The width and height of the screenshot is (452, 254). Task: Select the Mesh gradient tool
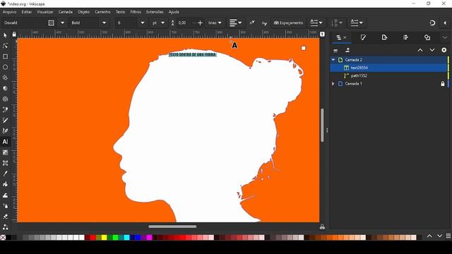pos(5,163)
